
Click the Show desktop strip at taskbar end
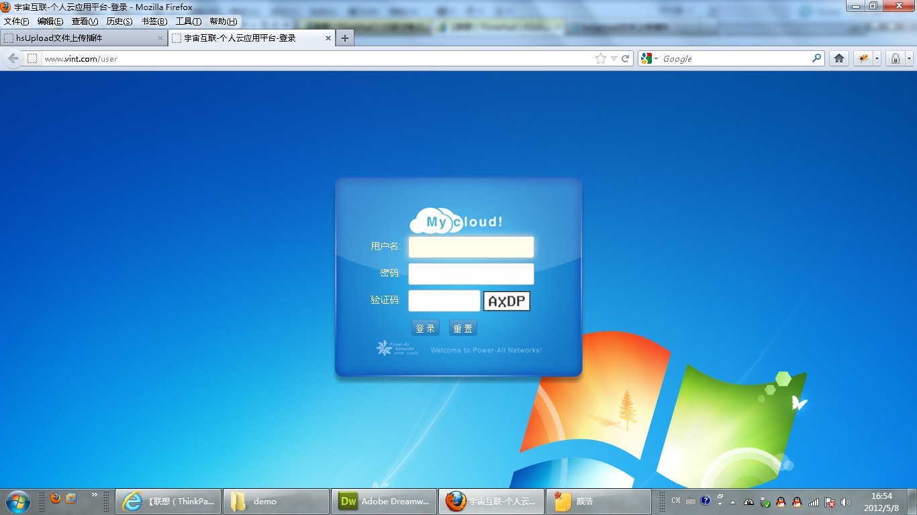point(912,501)
